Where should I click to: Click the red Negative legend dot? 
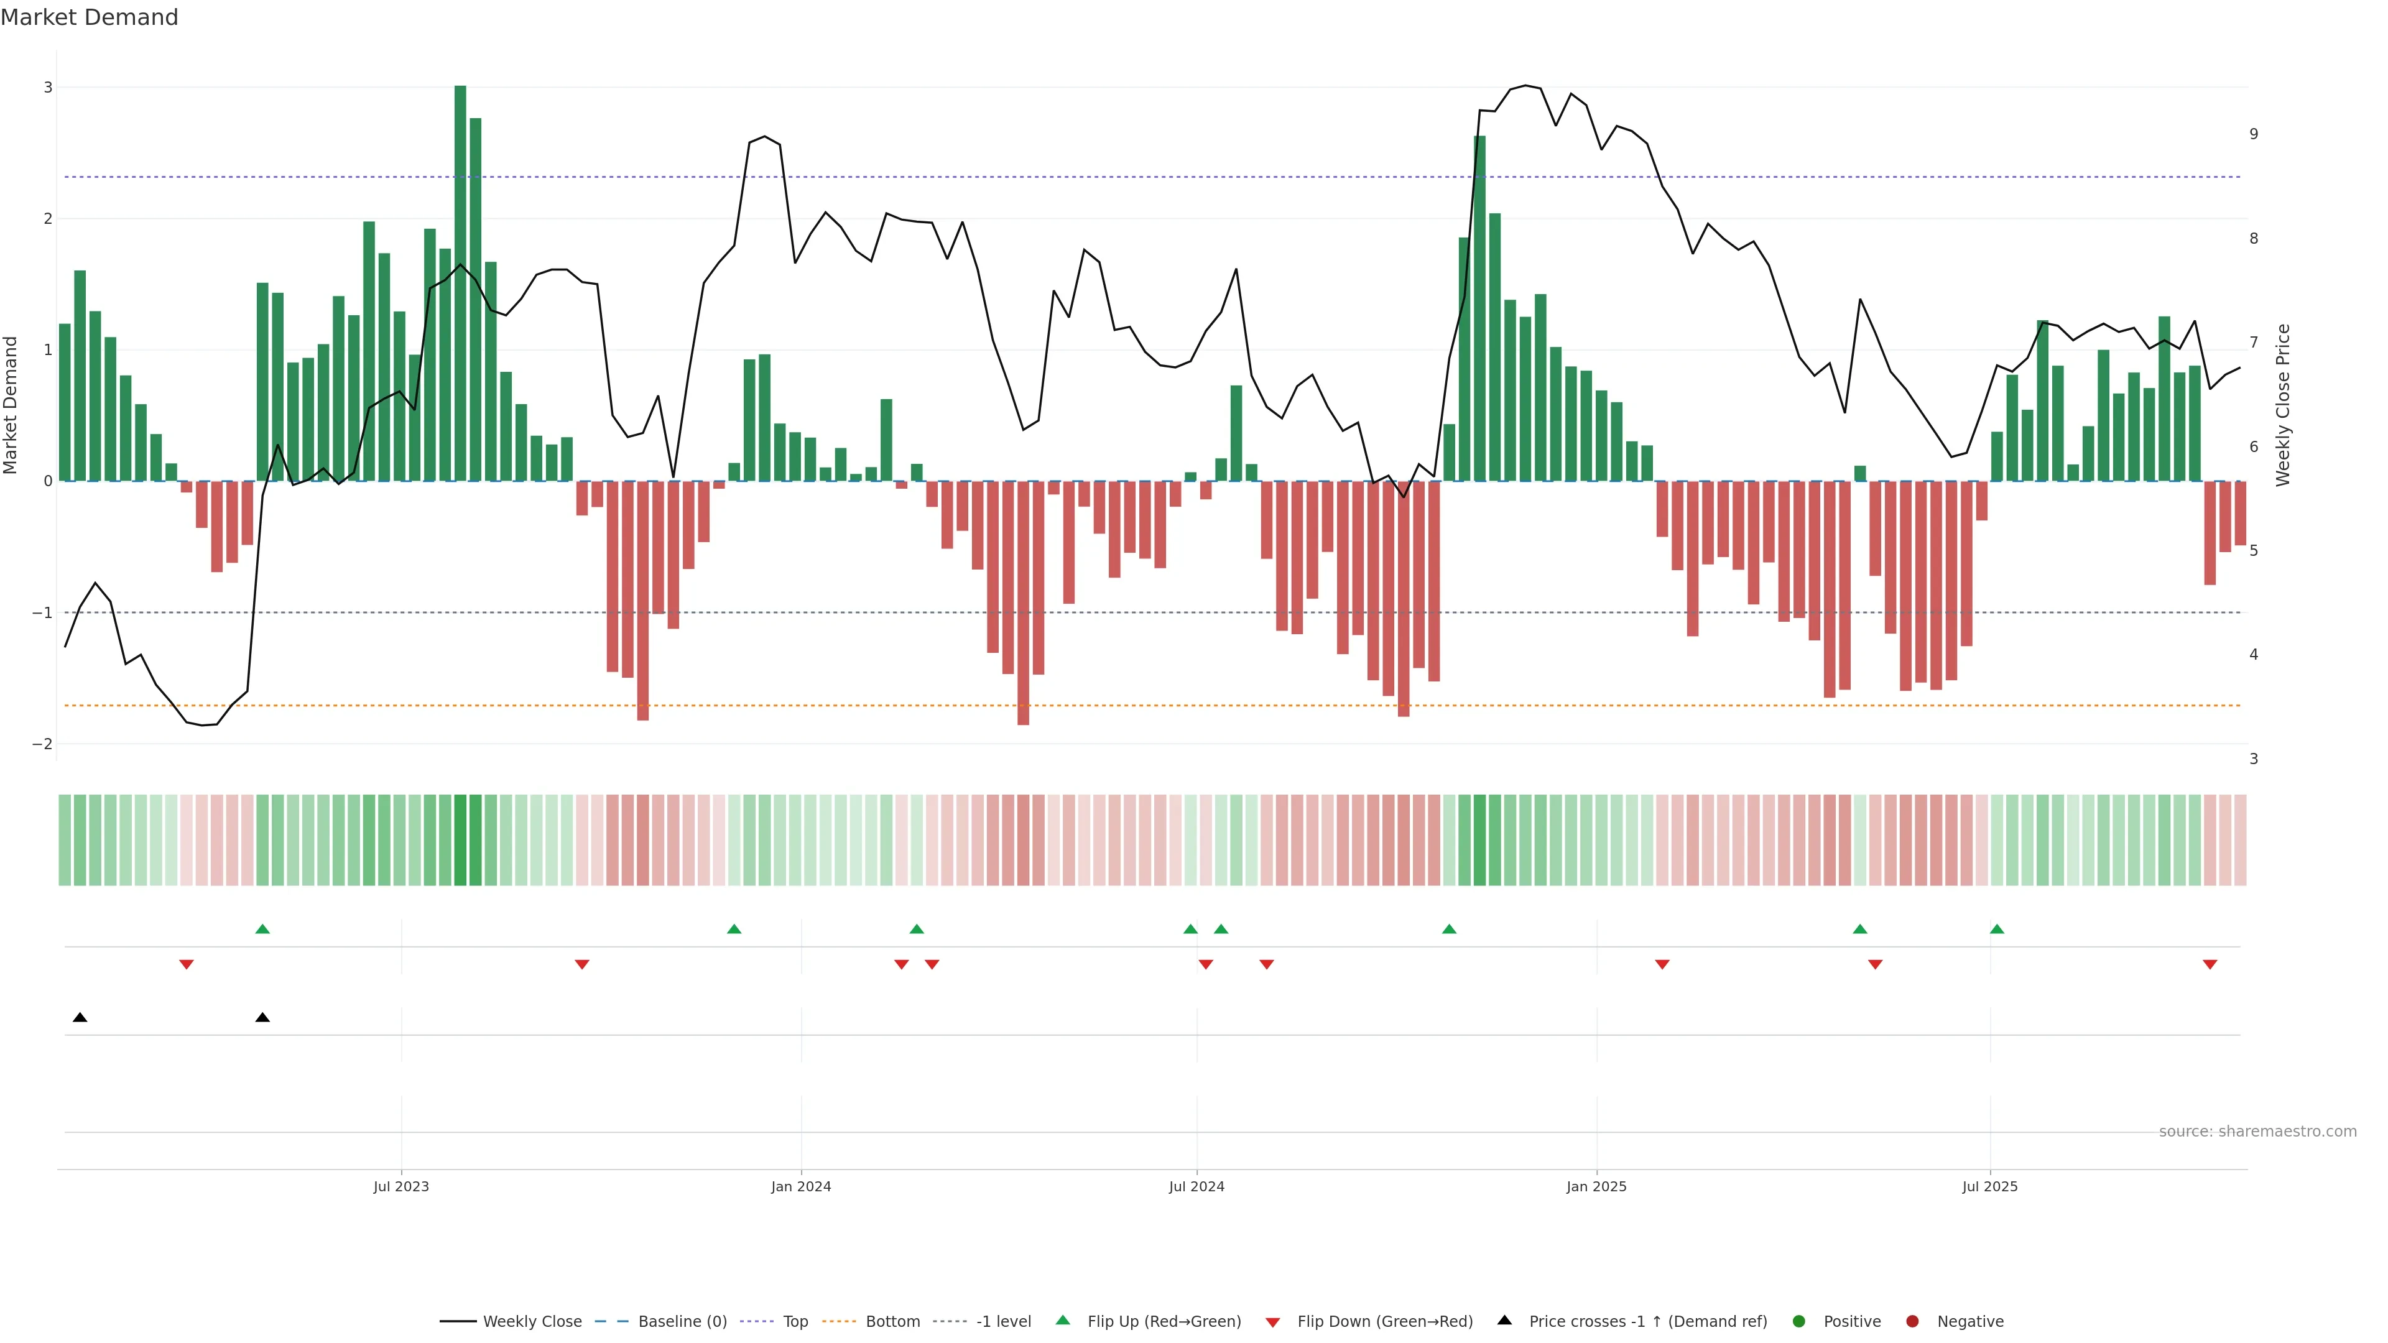click(1912, 1322)
